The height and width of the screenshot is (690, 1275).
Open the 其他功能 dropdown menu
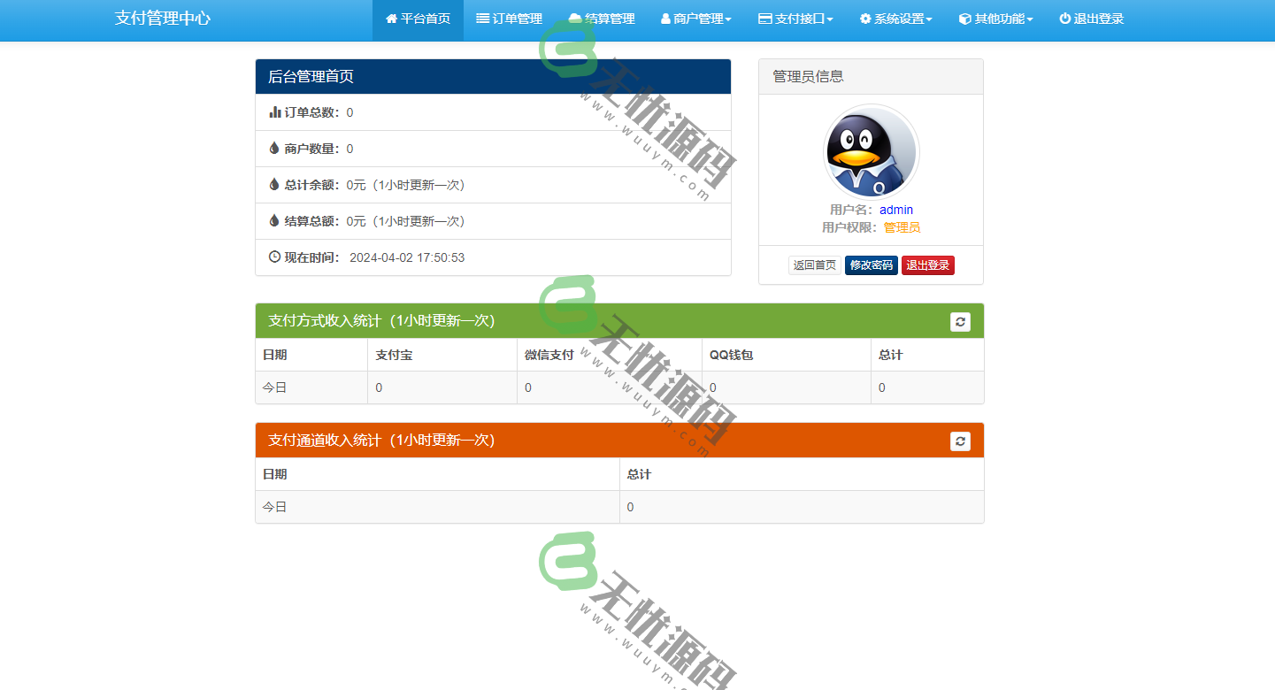(995, 18)
